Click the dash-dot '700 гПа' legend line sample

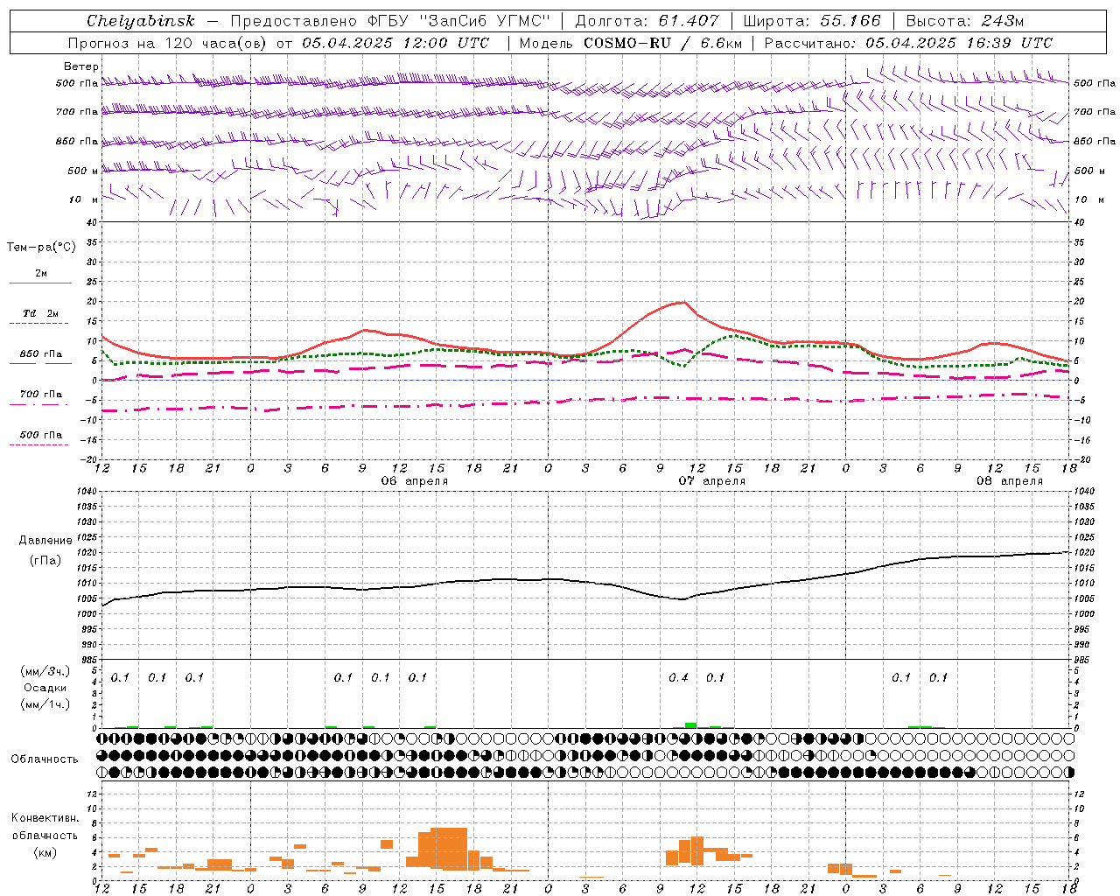point(39,405)
